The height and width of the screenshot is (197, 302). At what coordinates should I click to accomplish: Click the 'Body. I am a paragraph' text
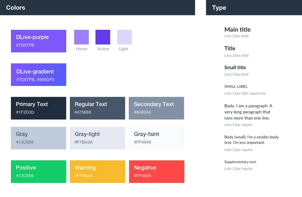(x=248, y=112)
